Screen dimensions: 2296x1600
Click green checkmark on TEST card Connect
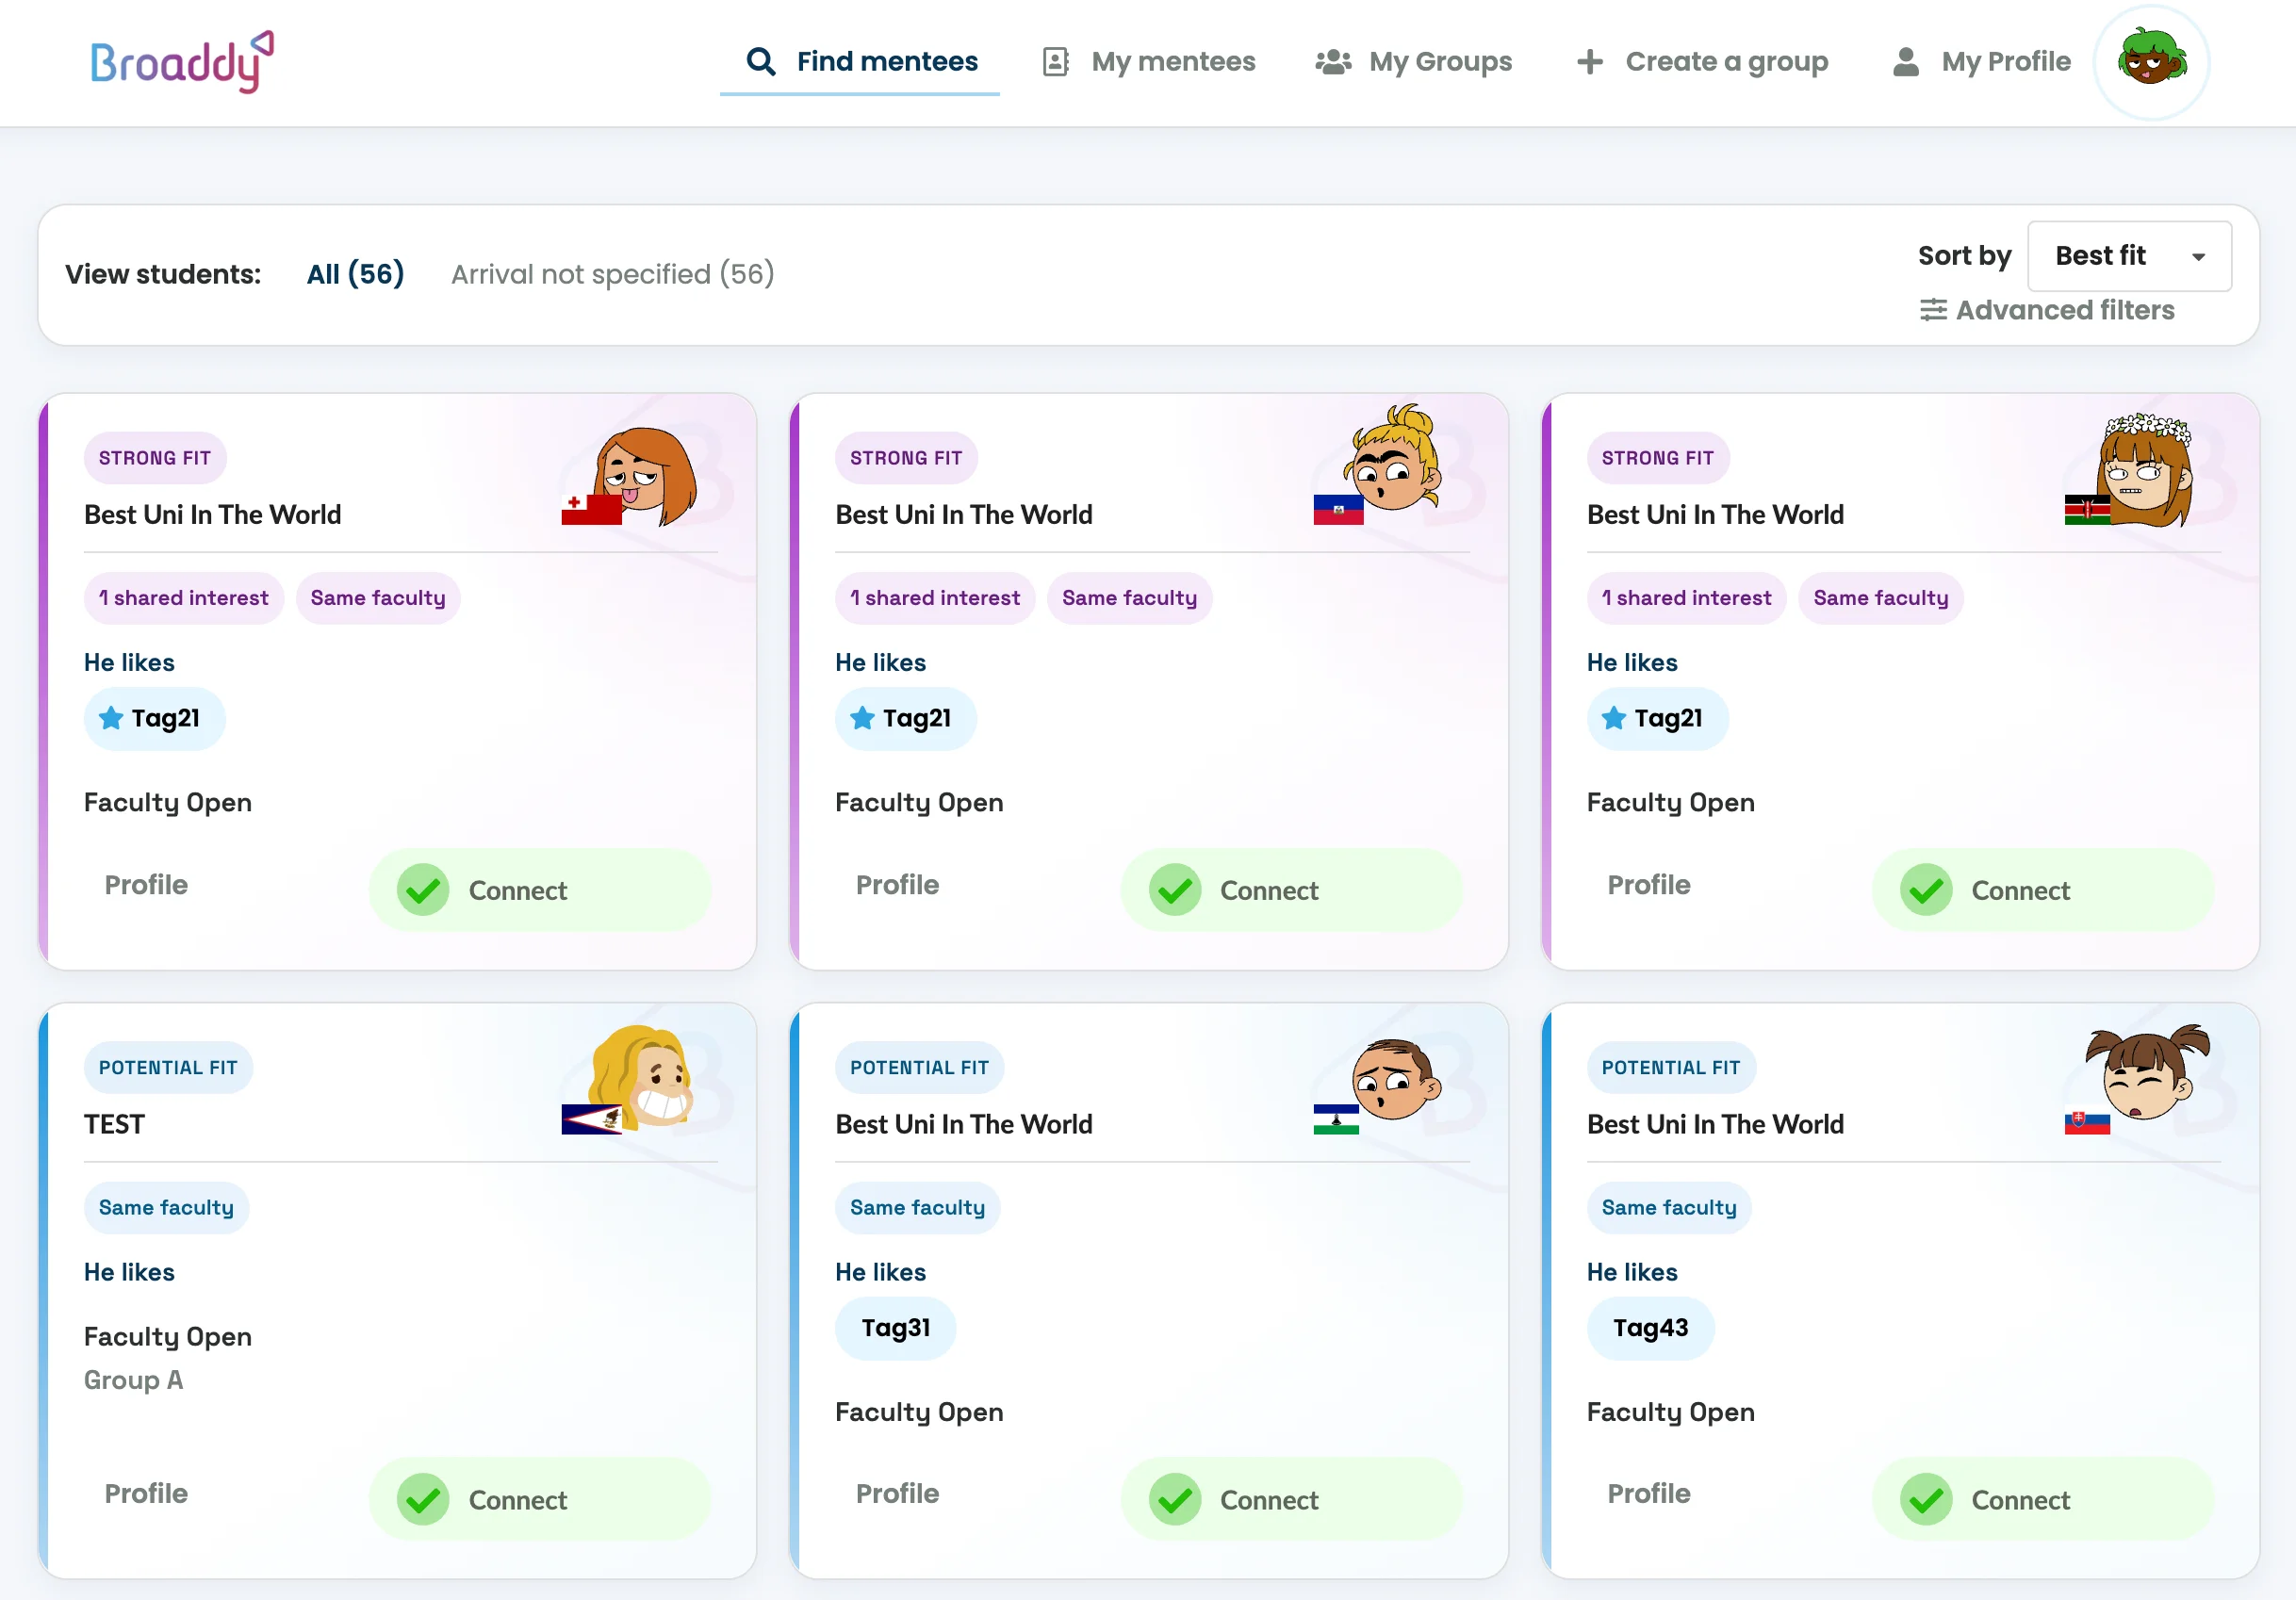pyautogui.click(x=423, y=1499)
